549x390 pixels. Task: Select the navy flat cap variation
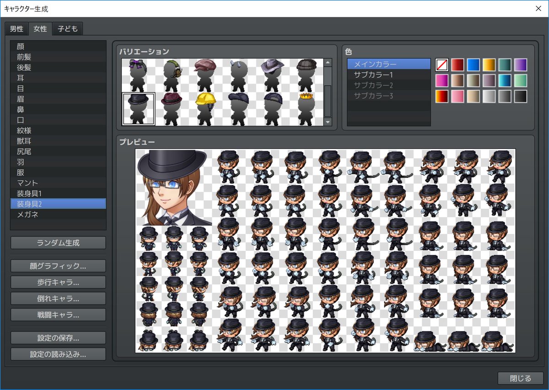239,108
